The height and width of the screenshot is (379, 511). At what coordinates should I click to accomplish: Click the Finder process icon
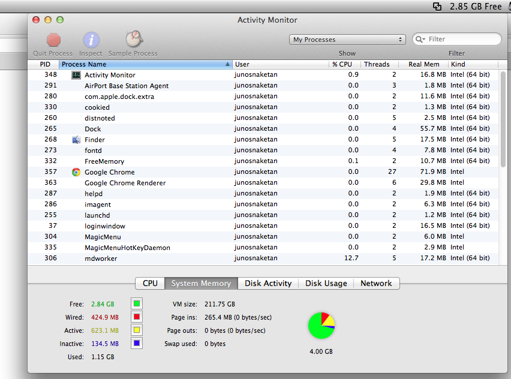point(76,140)
